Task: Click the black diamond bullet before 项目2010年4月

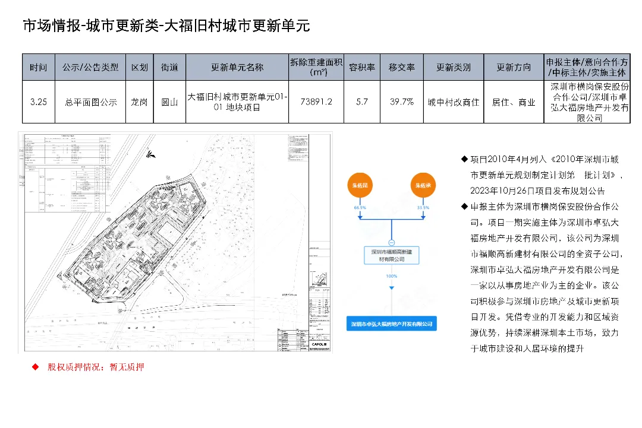Action: [464, 159]
